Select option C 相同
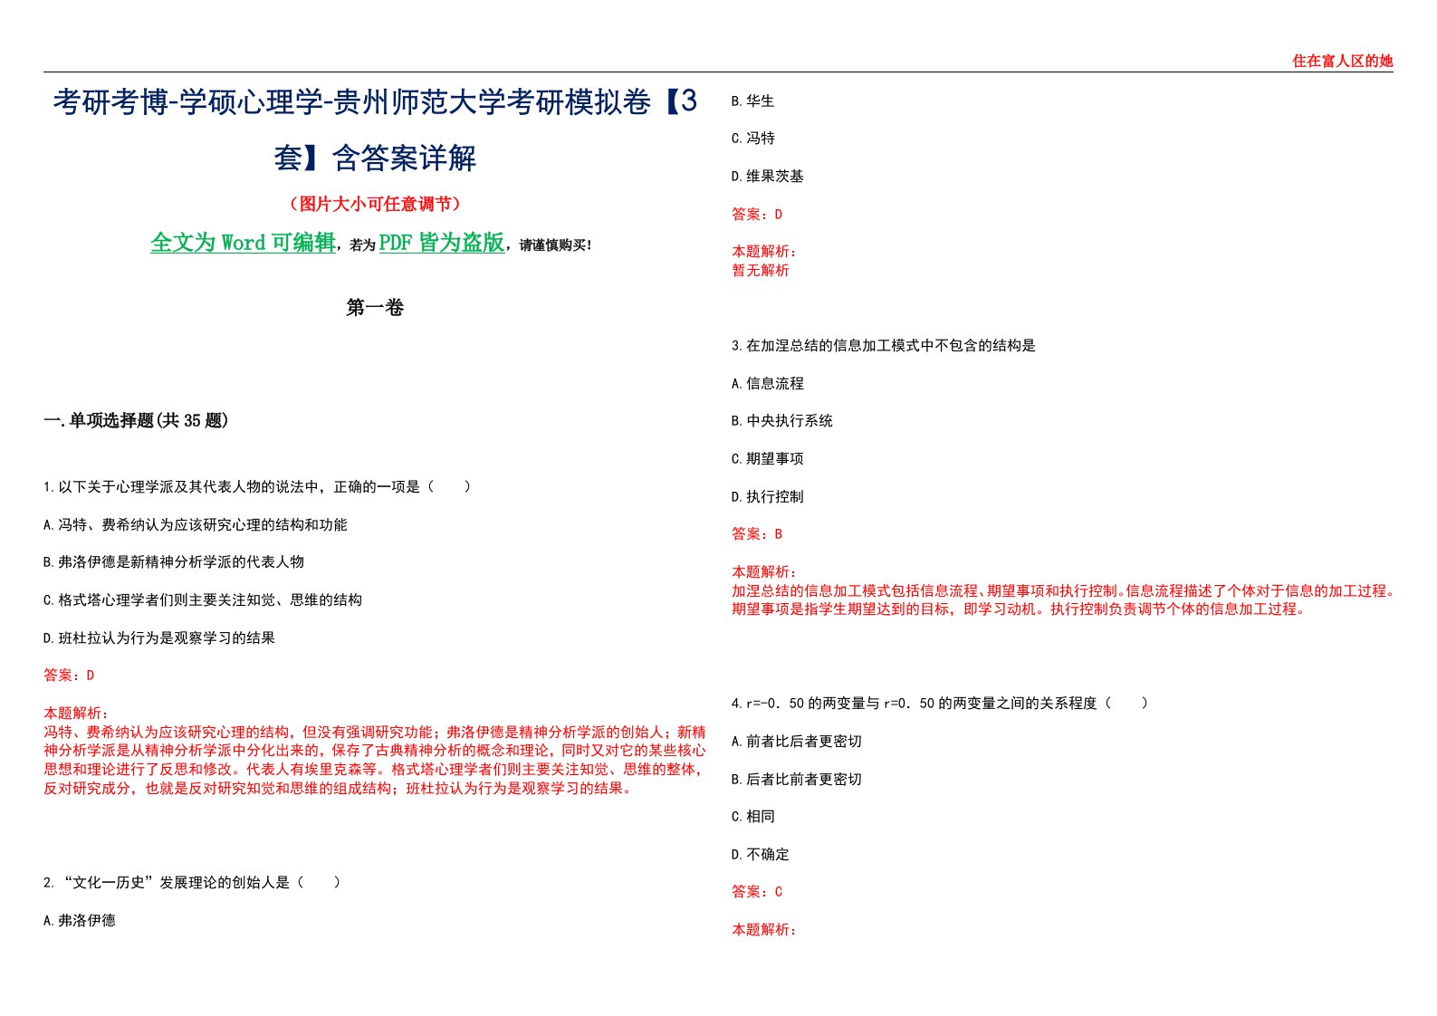The width and height of the screenshot is (1437, 1016). coord(752,817)
